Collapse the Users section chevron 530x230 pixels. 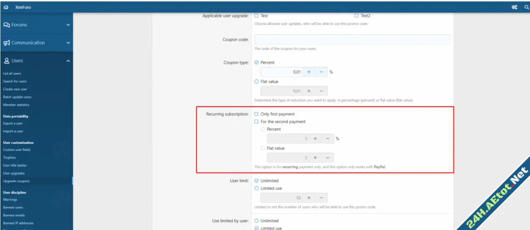pyautogui.click(x=68, y=61)
